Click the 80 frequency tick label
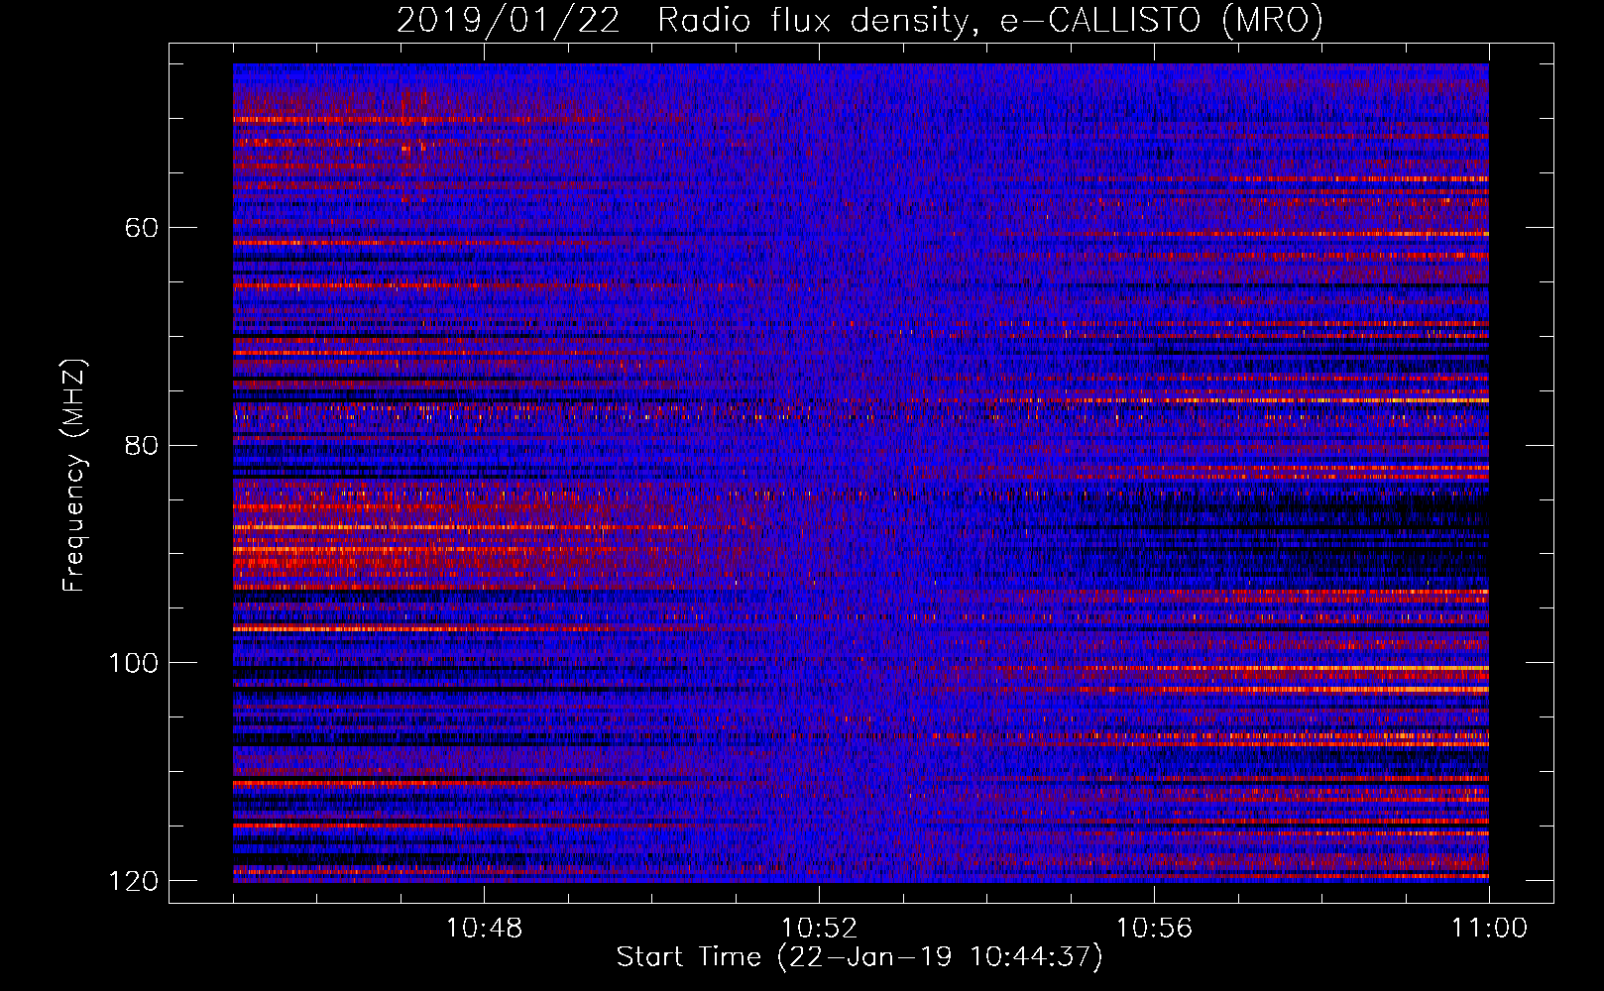 142,445
